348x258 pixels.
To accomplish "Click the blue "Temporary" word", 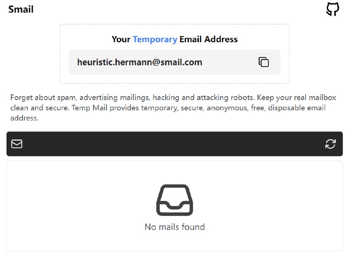I will 155,39.
